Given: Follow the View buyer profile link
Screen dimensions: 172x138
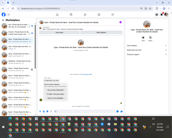Looking at the screenshot, I should click(x=87, y=74).
